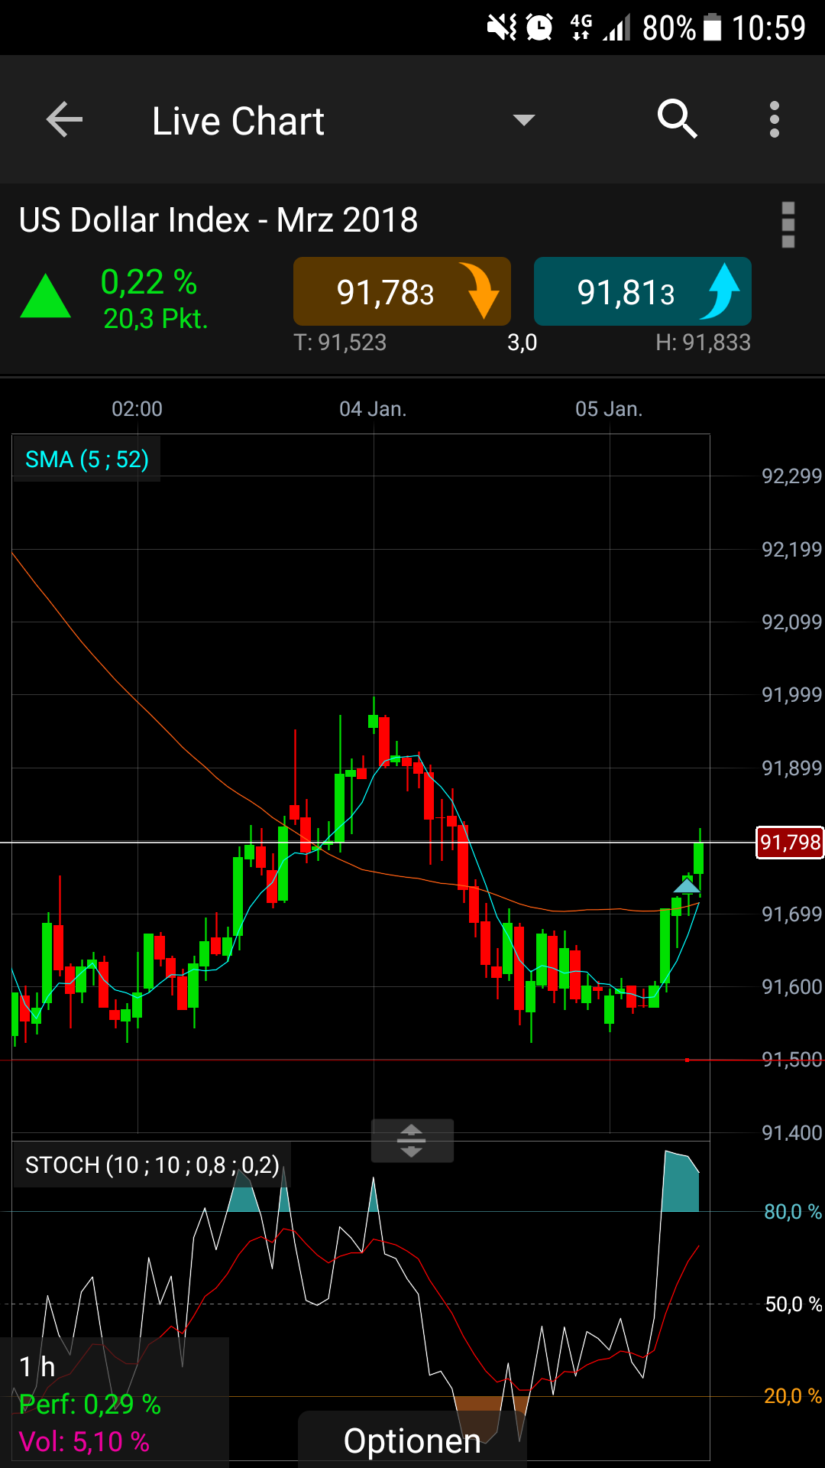Click the 92,299 price axis label
825x1468 pixels.
(x=791, y=476)
